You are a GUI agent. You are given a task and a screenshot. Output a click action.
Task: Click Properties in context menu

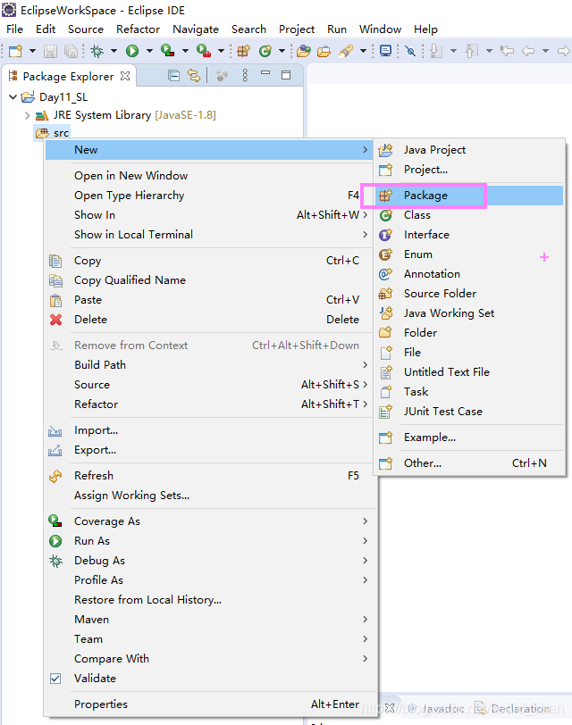[x=209, y=704]
